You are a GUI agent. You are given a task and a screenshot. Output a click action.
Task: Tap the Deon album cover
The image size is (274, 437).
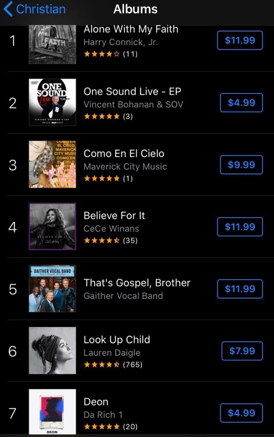(x=52, y=411)
